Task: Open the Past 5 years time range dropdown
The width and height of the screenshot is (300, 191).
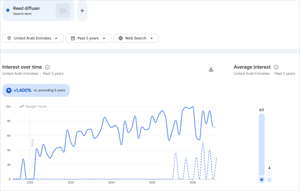Action: (x=88, y=38)
